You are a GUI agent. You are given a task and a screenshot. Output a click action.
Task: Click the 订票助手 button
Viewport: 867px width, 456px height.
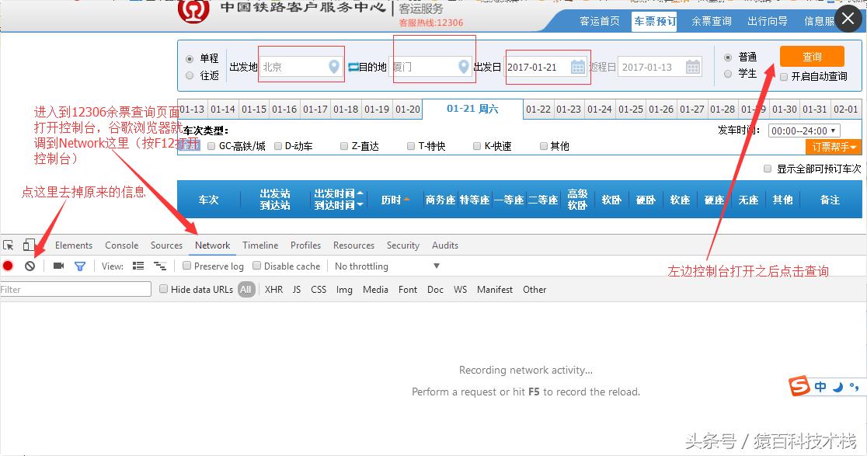coord(833,146)
